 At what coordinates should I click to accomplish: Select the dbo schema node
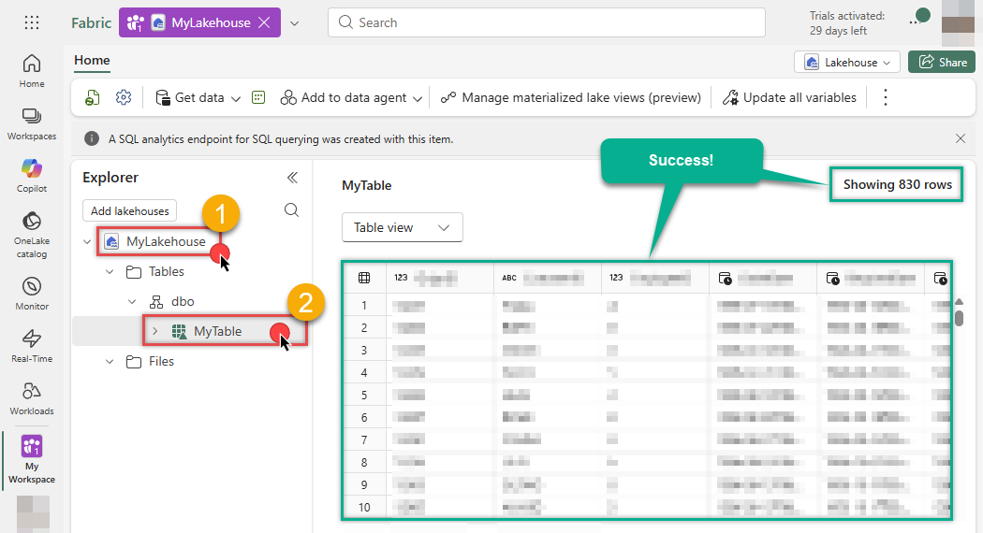183,302
